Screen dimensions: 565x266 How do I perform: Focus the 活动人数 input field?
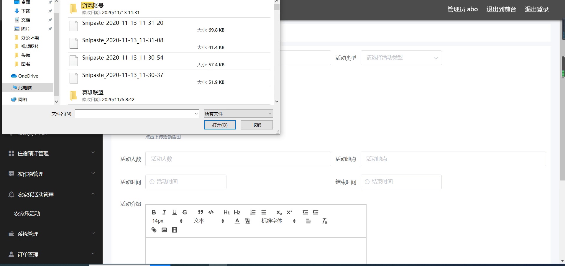click(x=238, y=159)
